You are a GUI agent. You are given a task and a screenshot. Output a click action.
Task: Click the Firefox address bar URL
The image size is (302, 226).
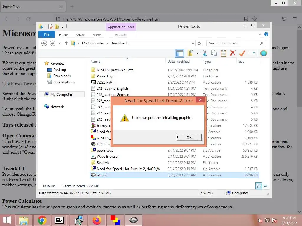point(111,19)
